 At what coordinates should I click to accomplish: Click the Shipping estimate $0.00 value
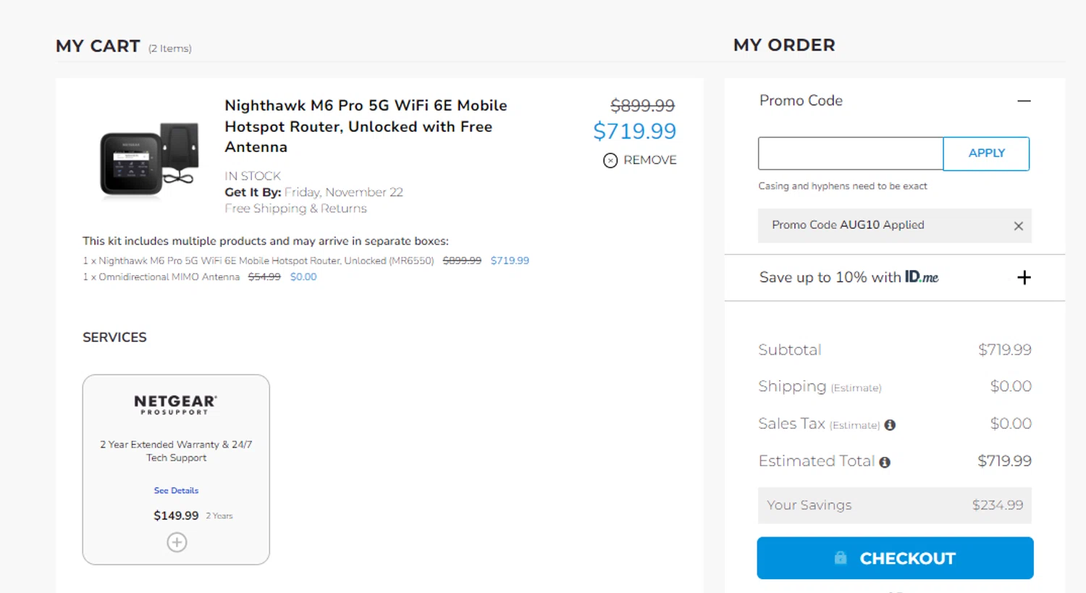pos(1011,387)
